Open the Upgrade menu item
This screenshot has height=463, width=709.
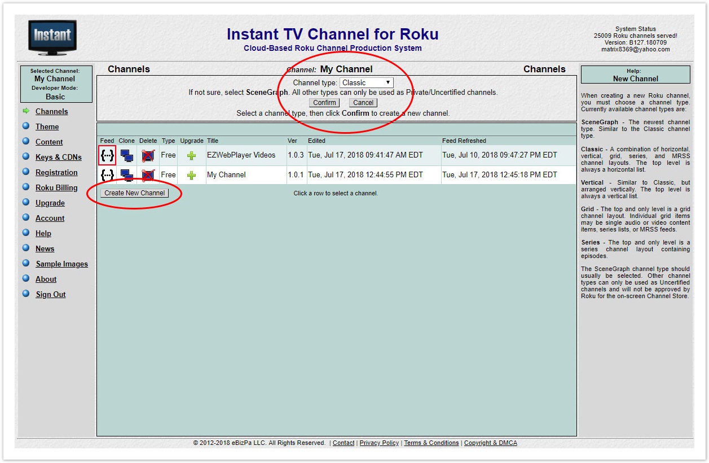coord(50,203)
